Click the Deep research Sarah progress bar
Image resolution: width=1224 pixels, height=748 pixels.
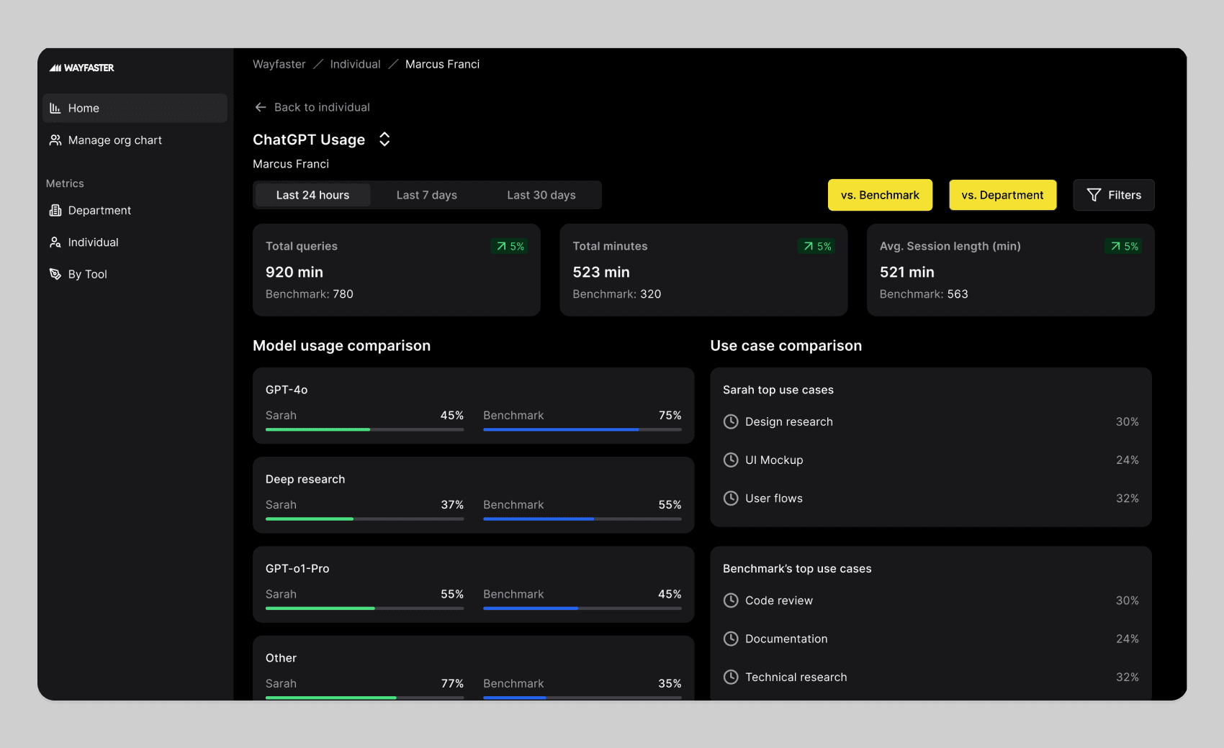pos(364,519)
